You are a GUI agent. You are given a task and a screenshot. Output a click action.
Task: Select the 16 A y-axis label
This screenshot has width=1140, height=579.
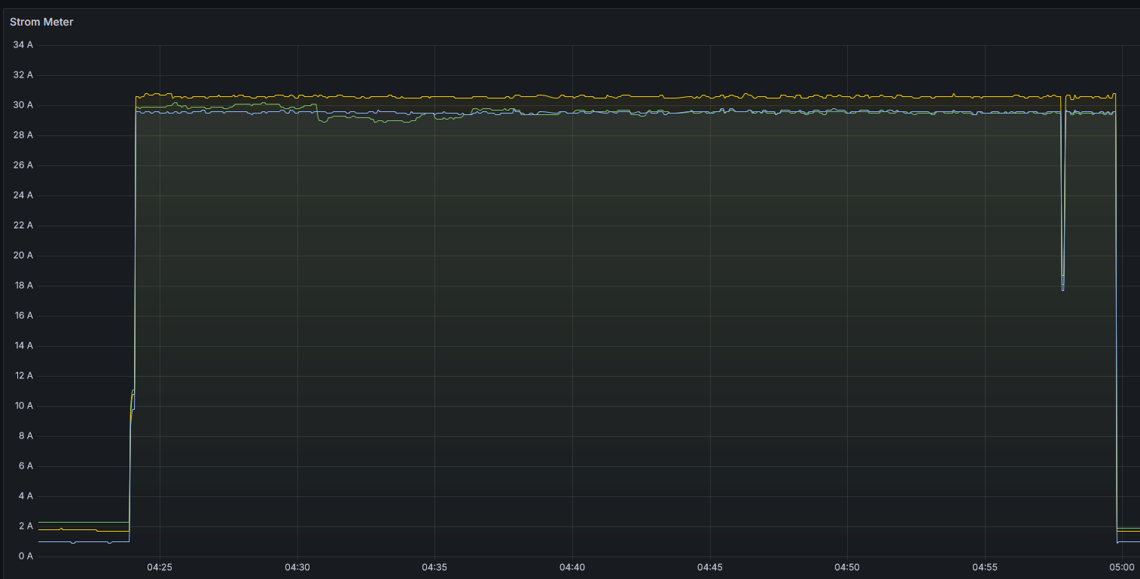pyautogui.click(x=23, y=316)
